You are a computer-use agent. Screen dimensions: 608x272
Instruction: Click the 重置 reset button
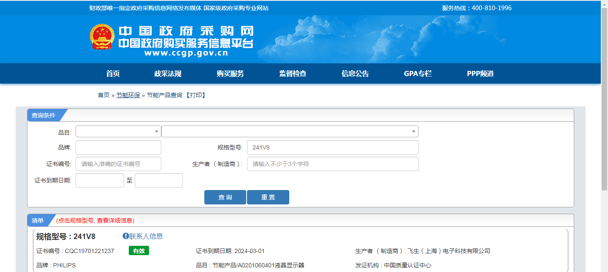tap(268, 197)
